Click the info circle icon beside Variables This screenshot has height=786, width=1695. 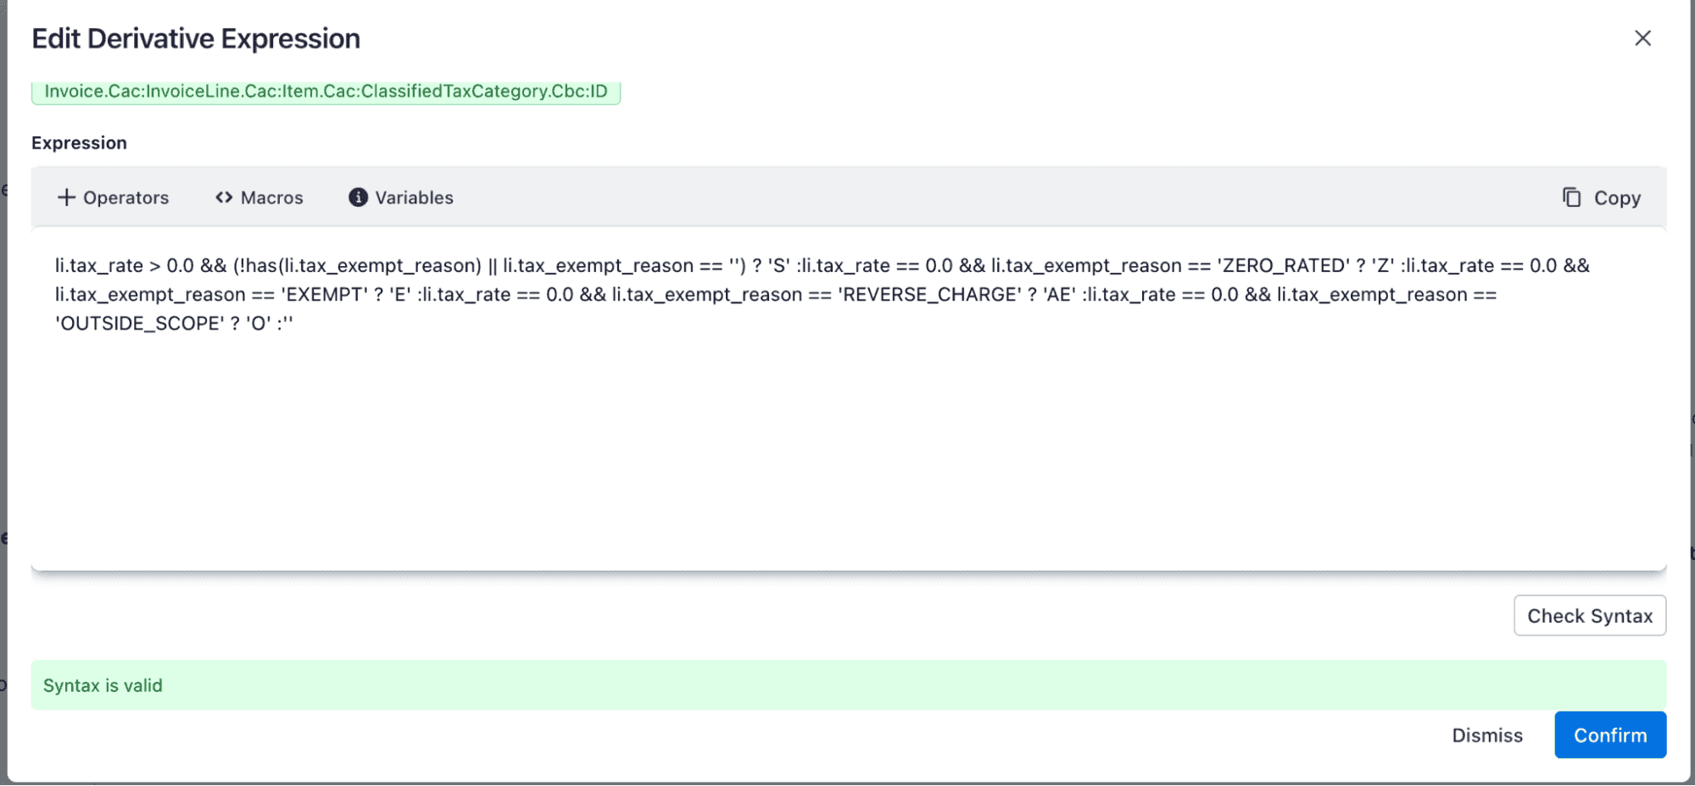click(358, 197)
